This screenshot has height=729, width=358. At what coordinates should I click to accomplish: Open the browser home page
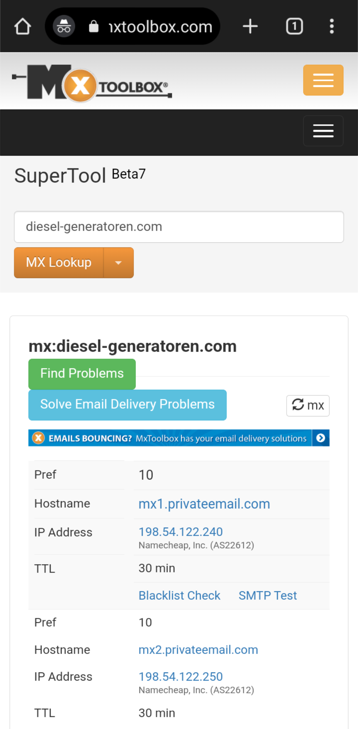tap(22, 26)
